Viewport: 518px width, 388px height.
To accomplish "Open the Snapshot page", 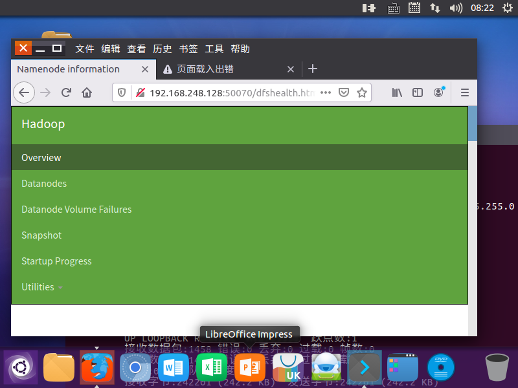I will (x=41, y=235).
